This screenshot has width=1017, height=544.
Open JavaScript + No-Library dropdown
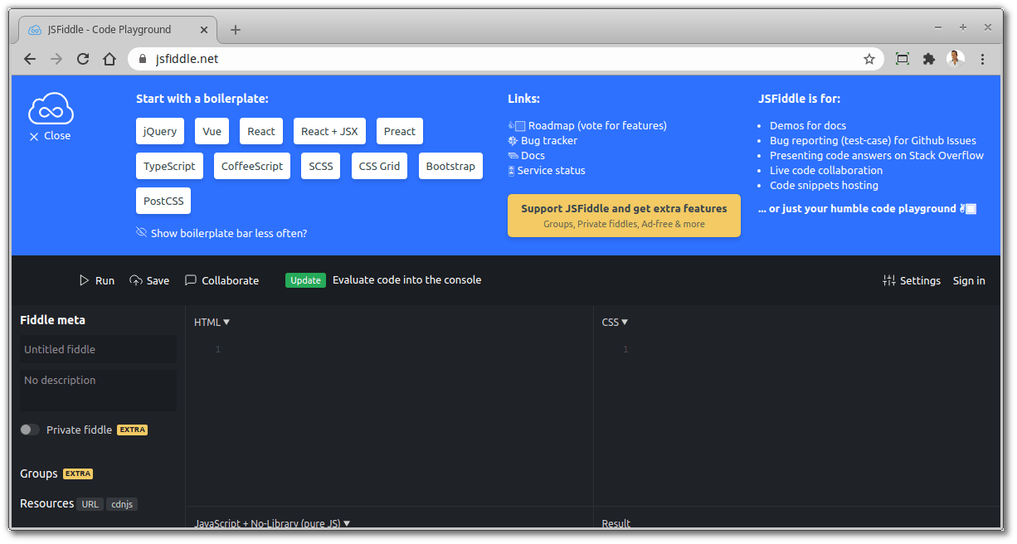tap(272, 522)
